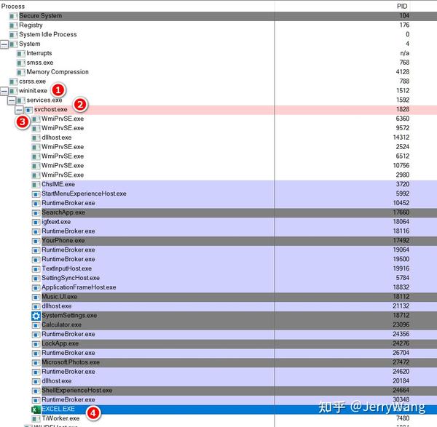
Task: Click the Music.UI.exe process icon
Action: pos(36,298)
